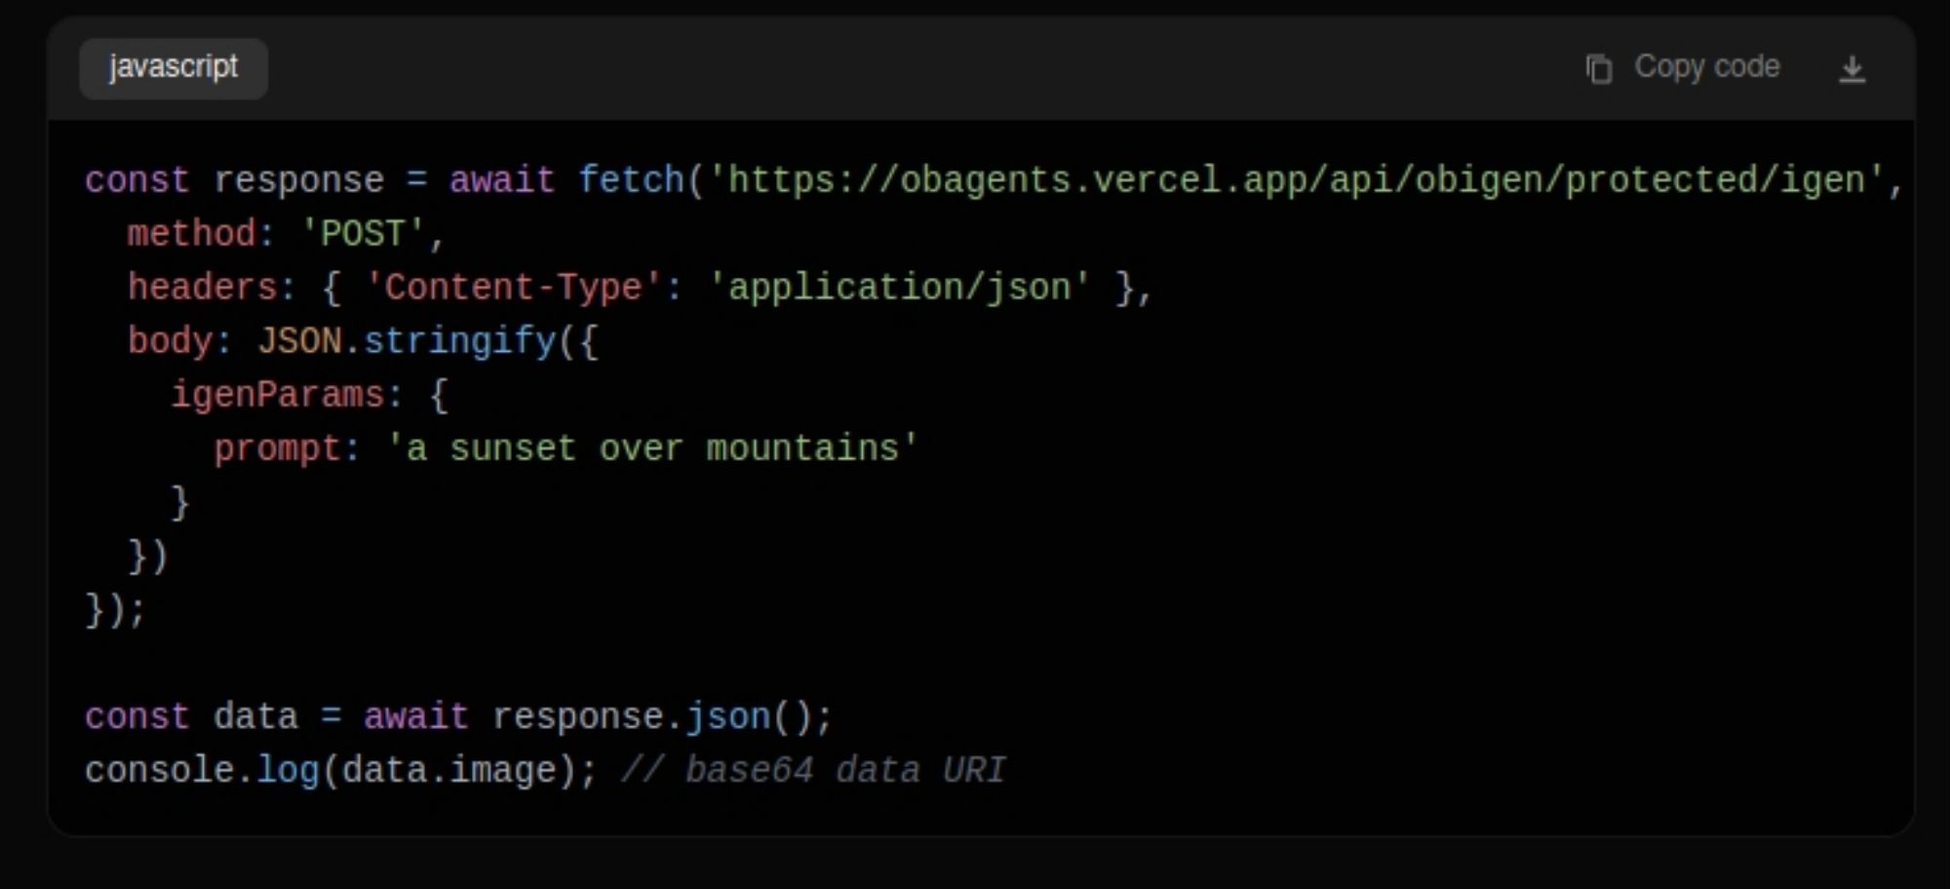Click the 'a sunset over mountains' prompt string

tap(652, 448)
